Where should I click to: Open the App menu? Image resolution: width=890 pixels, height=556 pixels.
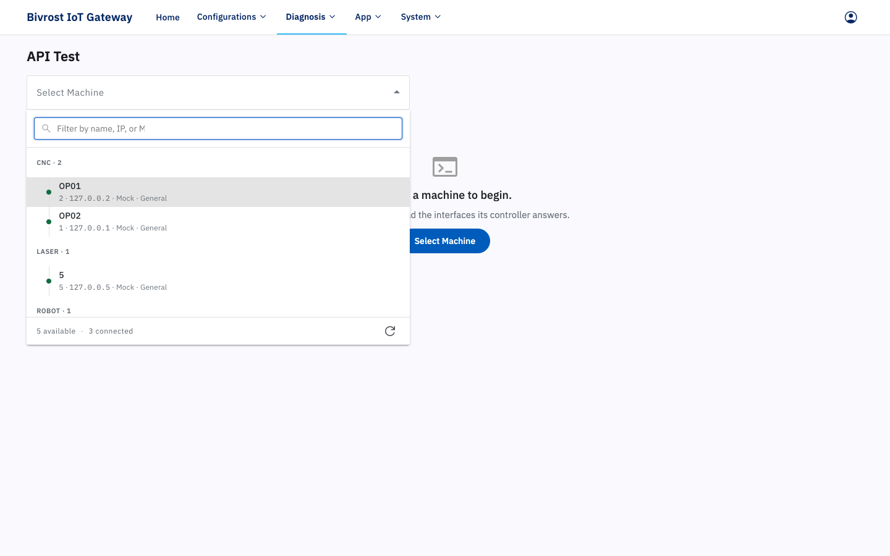tap(368, 17)
